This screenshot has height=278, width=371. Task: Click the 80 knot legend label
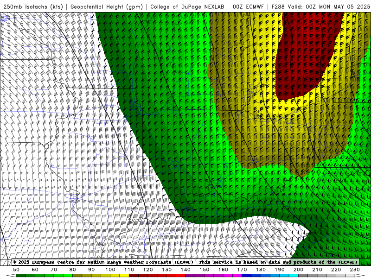pyautogui.click(x=73, y=270)
